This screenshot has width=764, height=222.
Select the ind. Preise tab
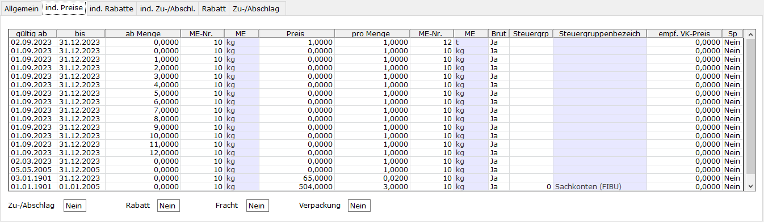[65, 8]
